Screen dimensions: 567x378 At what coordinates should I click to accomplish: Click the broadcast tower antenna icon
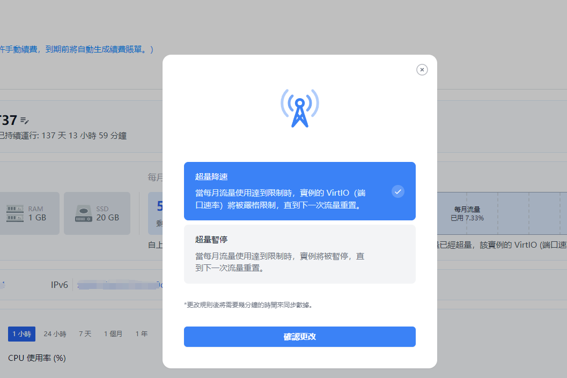[300, 108]
